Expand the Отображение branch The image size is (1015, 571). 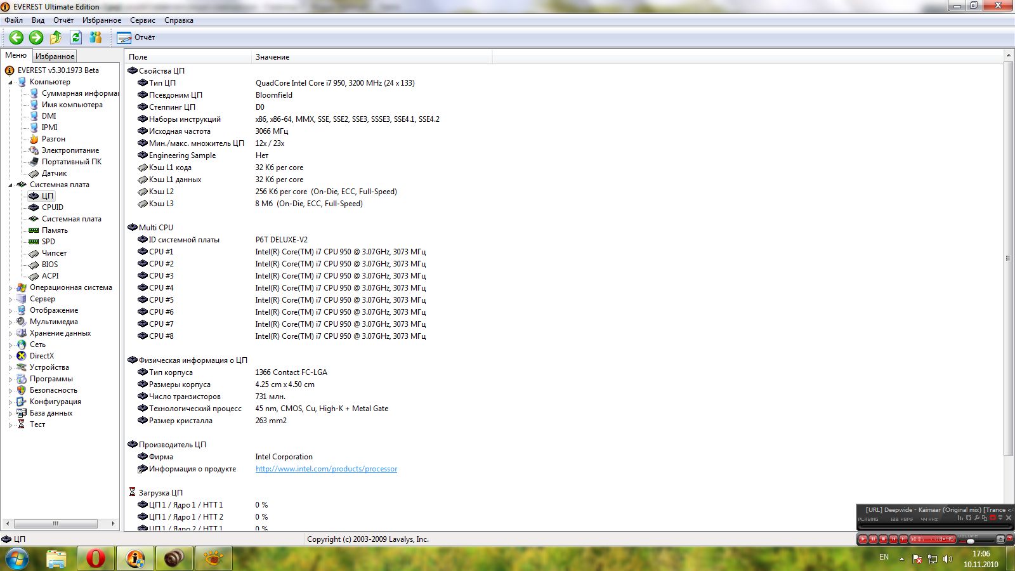pos(11,311)
